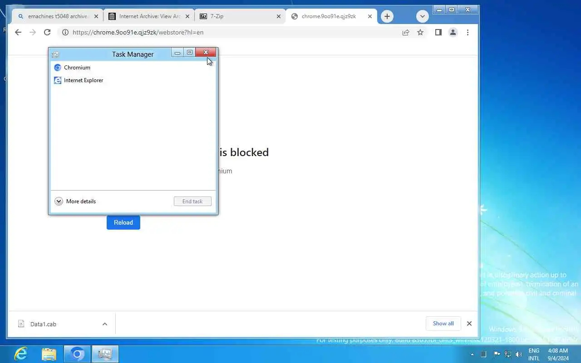Viewport: 581px width, 363px height.
Task: Open the browser profile avatar
Action: coord(453,32)
